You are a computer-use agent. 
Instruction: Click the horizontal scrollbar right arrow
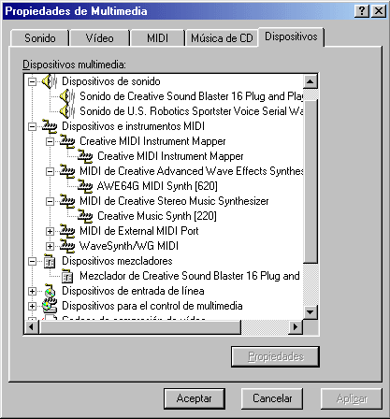[296, 326]
